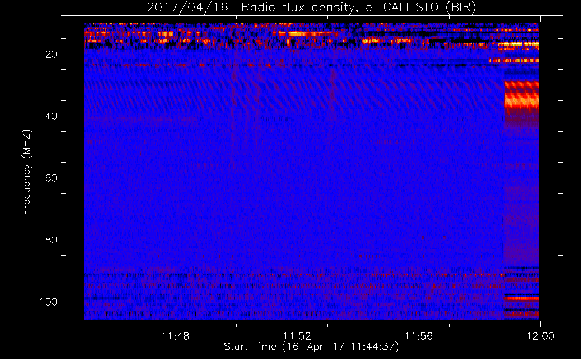Click the '60' frequency tick label
Viewport: 581px width, 359px height.
(51, 178)
